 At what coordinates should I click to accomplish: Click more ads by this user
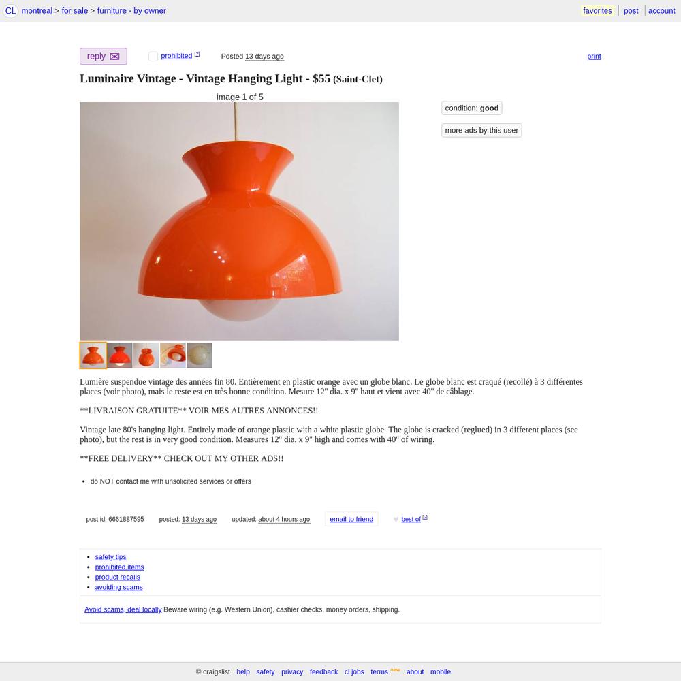tap(481, 130)
